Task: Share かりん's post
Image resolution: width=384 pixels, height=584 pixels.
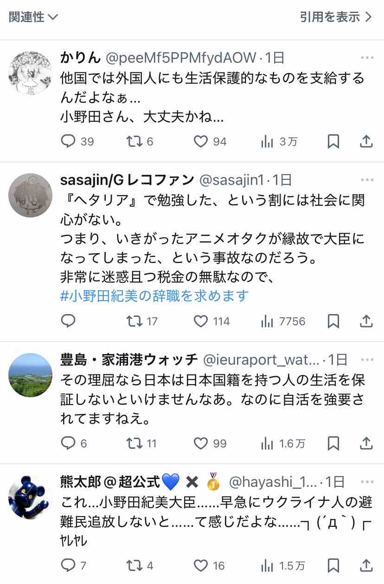Action: click(366, 142)
